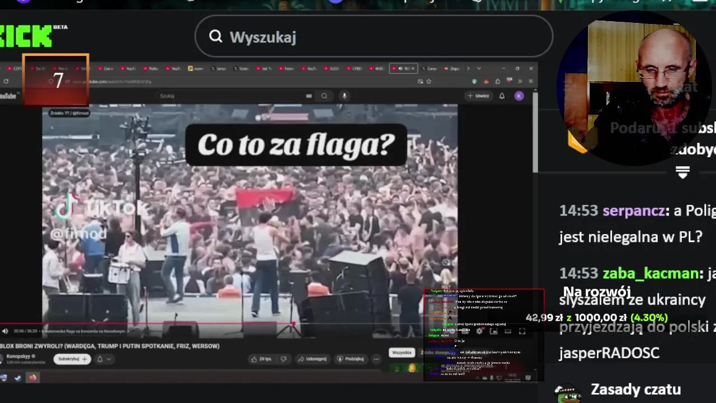Click the Na rozwój donation goal

click(x=596, y=292)
